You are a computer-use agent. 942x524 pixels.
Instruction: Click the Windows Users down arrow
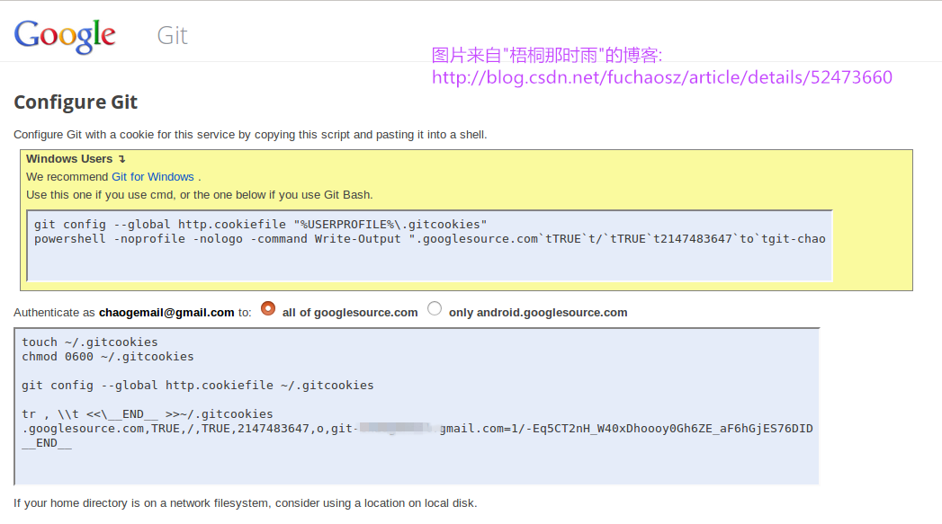coord(122,159)
